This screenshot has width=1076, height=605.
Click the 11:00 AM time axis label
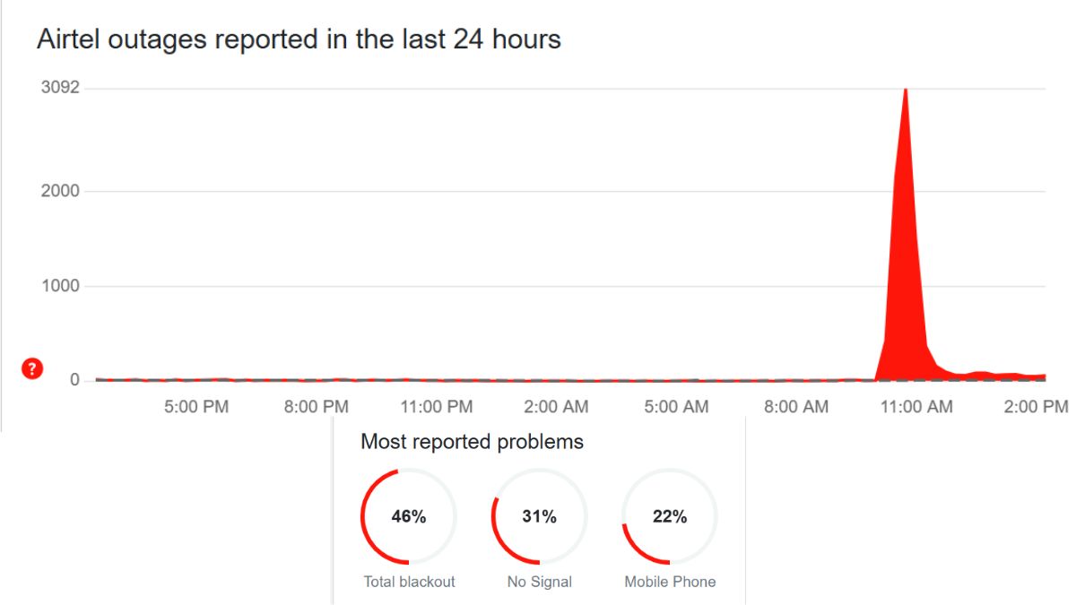coord(915,407)
